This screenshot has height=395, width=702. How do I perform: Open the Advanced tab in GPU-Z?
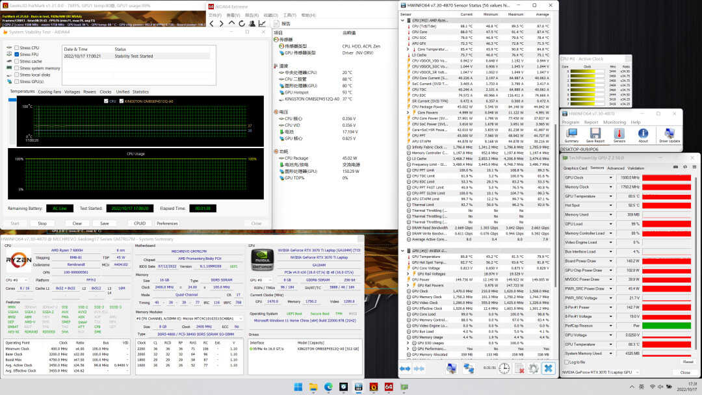click(616, 168)
